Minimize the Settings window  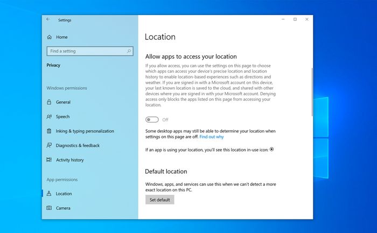point(283,19)
